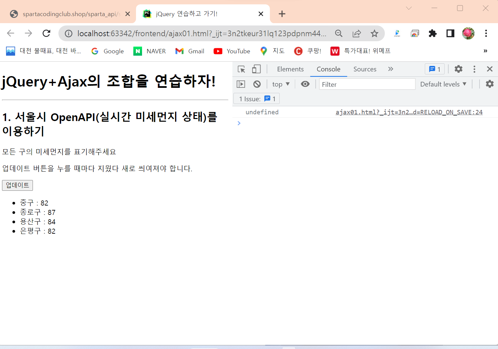Open Chrome profile avatar
Image resolution: width=498 pixels, height=349 pixels.
468,33
